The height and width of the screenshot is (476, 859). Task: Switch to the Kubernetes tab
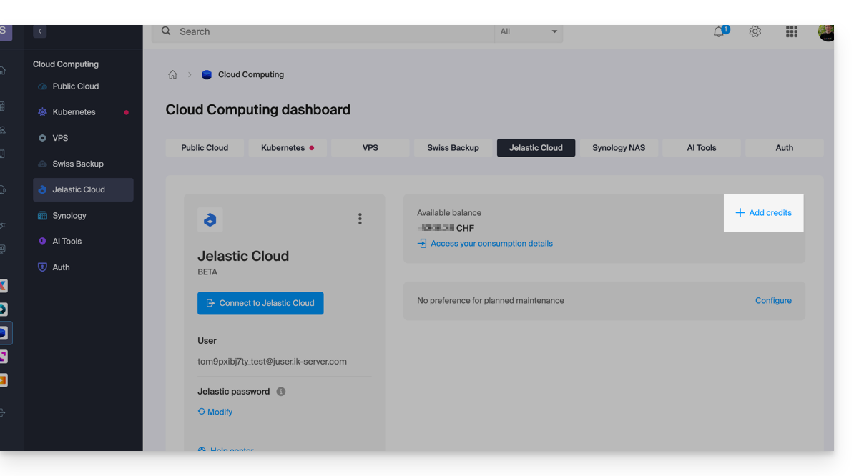click(288, 148)
